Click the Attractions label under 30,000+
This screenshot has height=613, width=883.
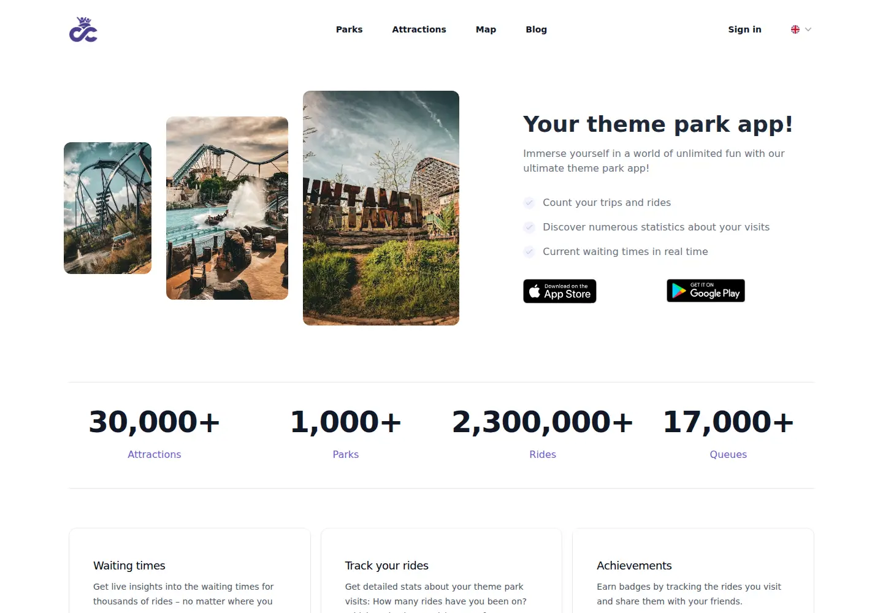(155, 454)
